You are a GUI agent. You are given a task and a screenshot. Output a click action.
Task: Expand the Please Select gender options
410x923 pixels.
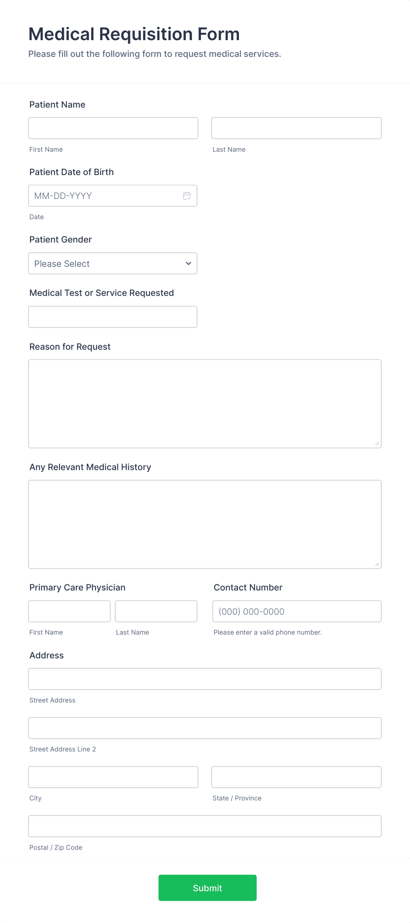112,263
